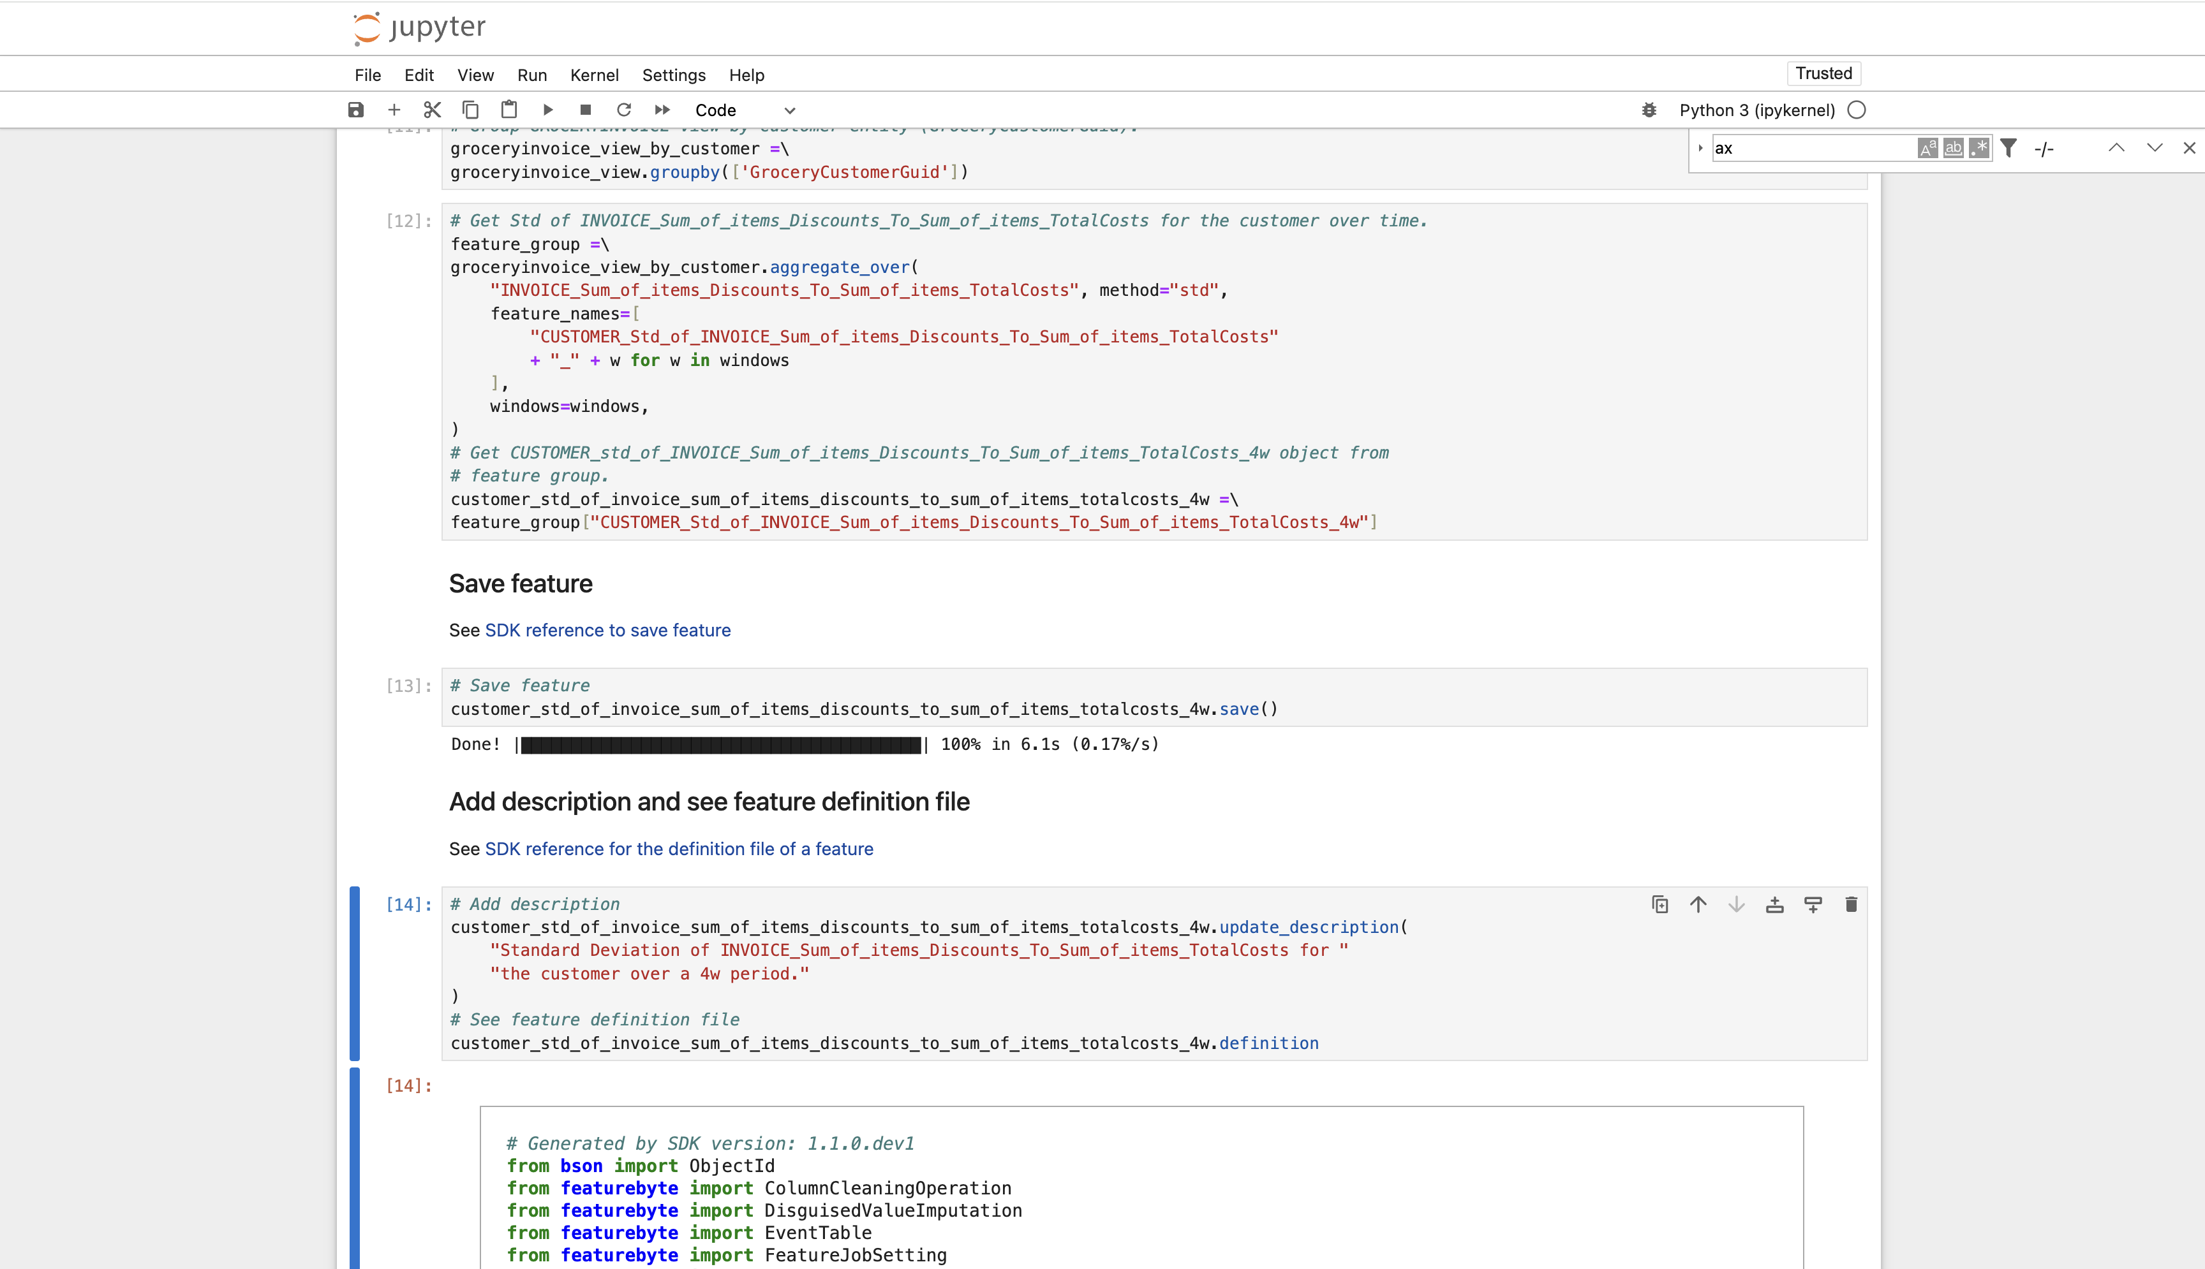Go to the previous search match

[2116, 148]
